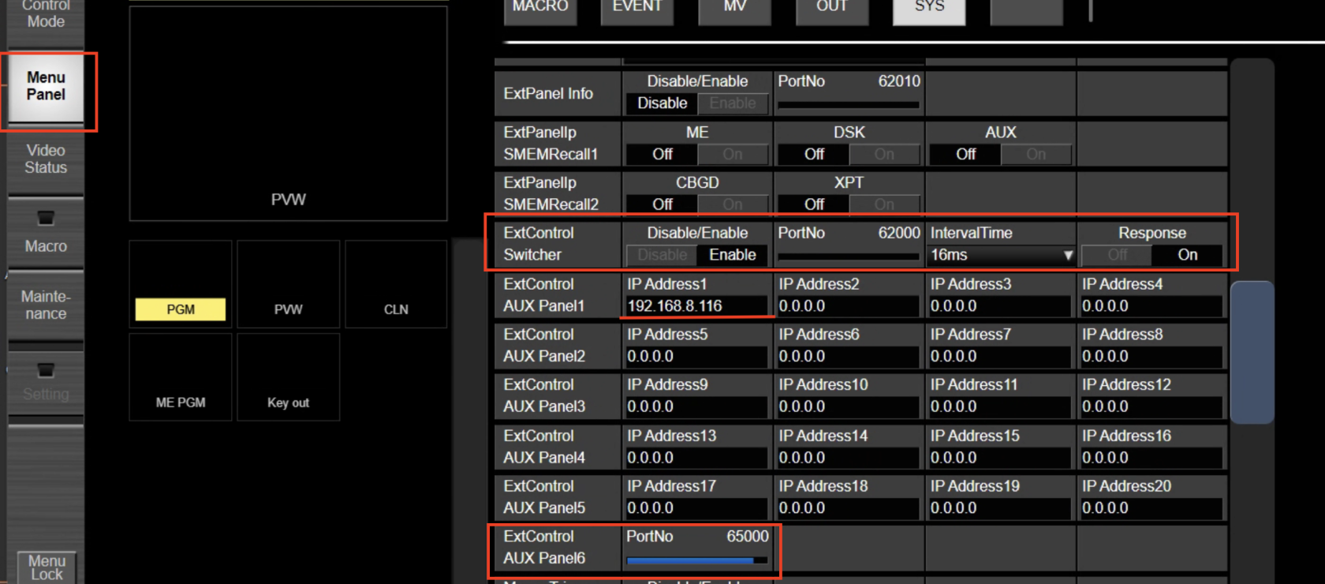Select the Key out tile
Viewport: 1325px width, 584px height.
[x=289, y=377]
